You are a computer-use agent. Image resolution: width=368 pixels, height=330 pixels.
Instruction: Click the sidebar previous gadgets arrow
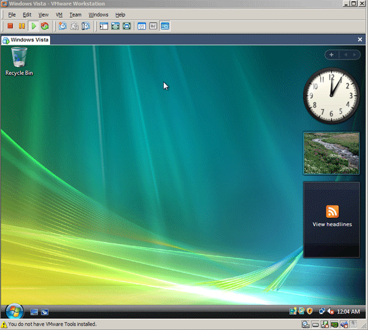pyautogui.click(x=345, y=55)
